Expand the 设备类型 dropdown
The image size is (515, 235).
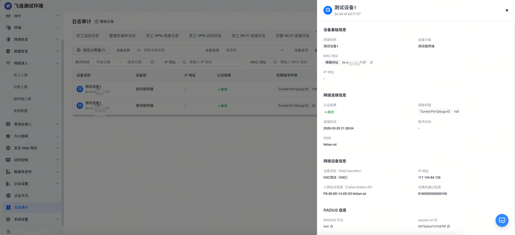tap(255, 50)
